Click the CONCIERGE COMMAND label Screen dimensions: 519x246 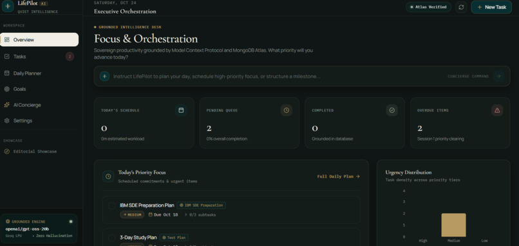coord(468,76)
